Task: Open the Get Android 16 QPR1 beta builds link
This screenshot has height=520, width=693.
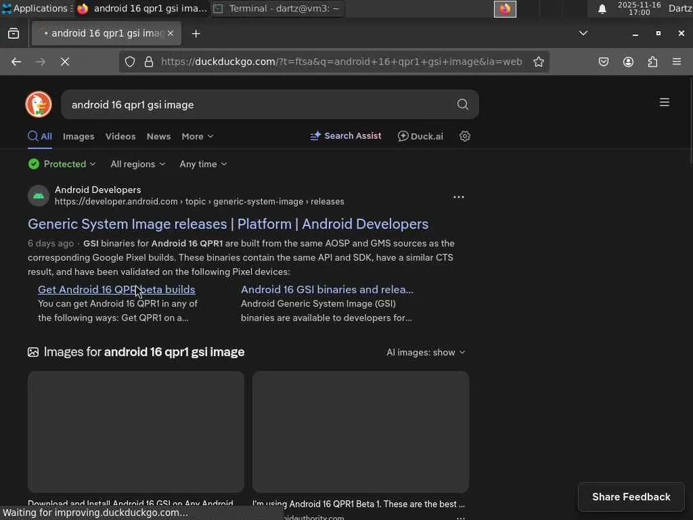Action: tap(116, 289)
